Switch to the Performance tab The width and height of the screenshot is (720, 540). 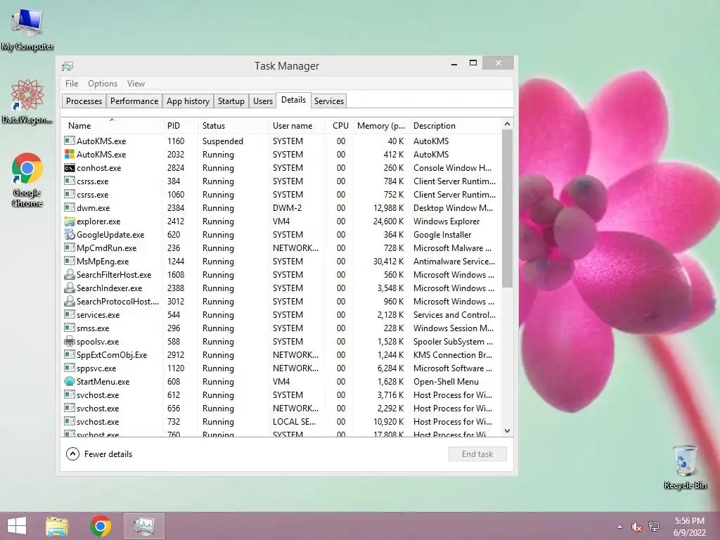[134, 101]
